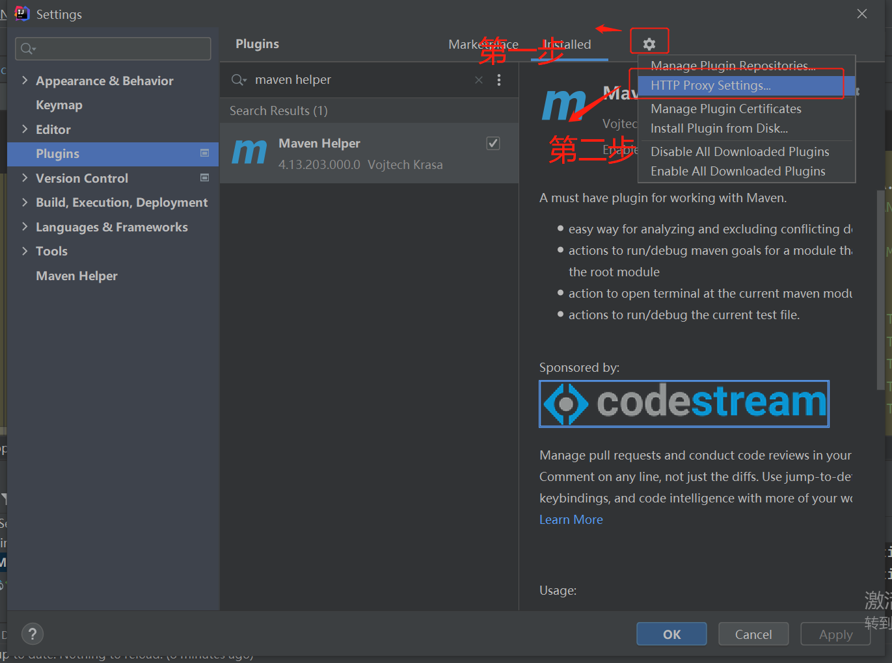Choose HTTP Proxy Settings menu entry

click(746, 85)
